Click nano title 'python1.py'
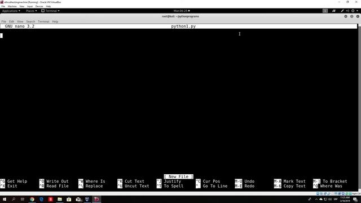The width and height of the screenshot is (361, 203). 183,27
